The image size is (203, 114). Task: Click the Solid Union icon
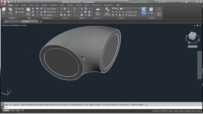pyautogui.click(x=37, y=9)
